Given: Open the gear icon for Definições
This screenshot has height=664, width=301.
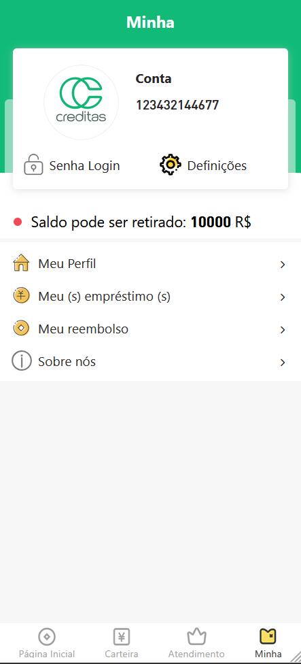Looking at the screenshot, I should (x=171, y=165).
